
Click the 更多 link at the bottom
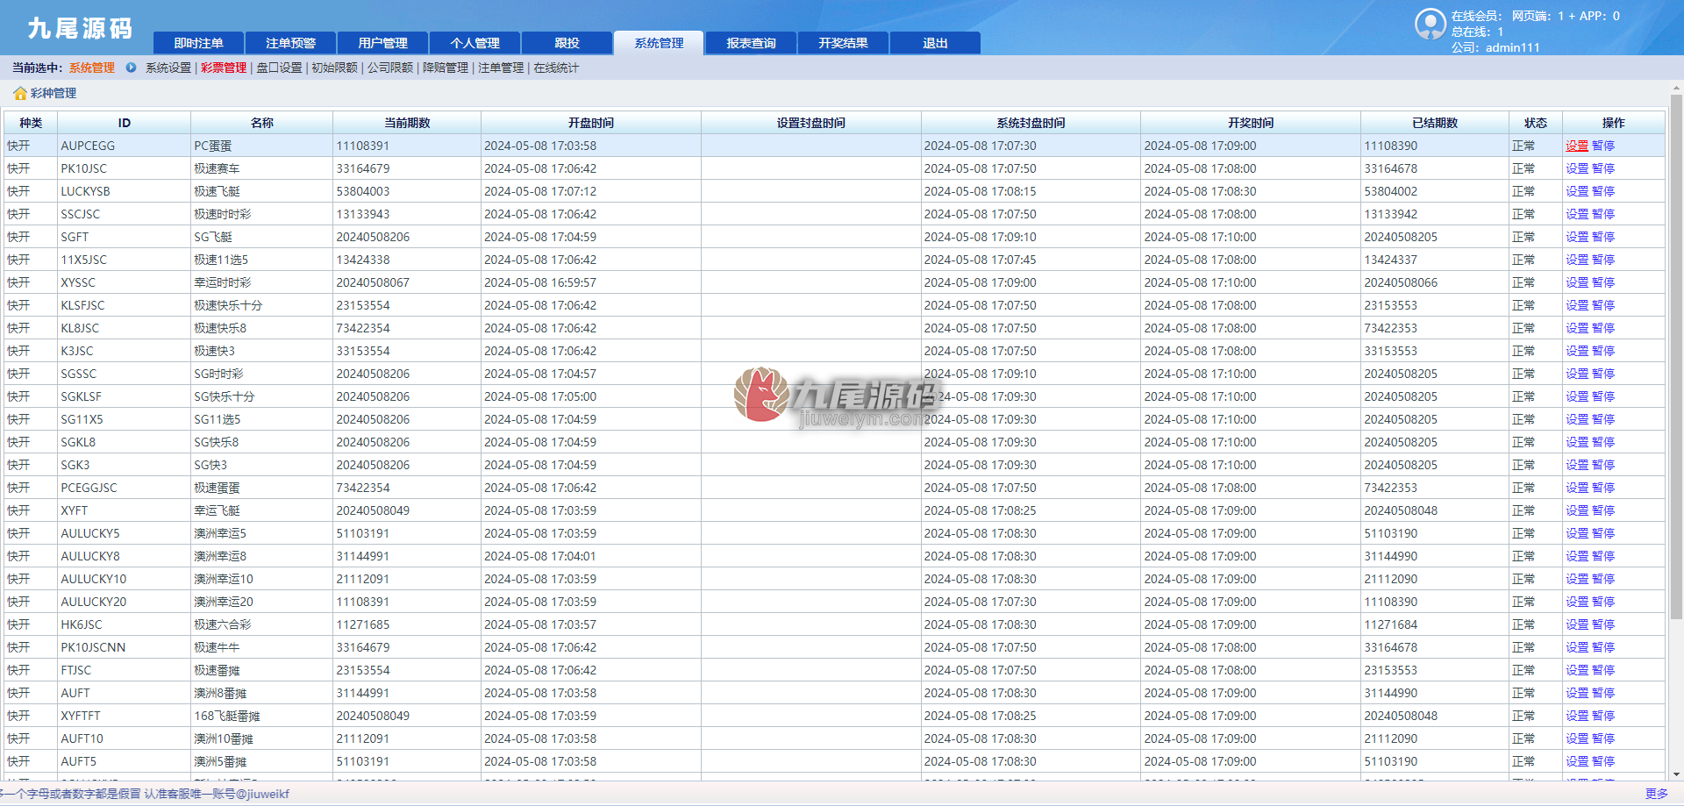1657,794
